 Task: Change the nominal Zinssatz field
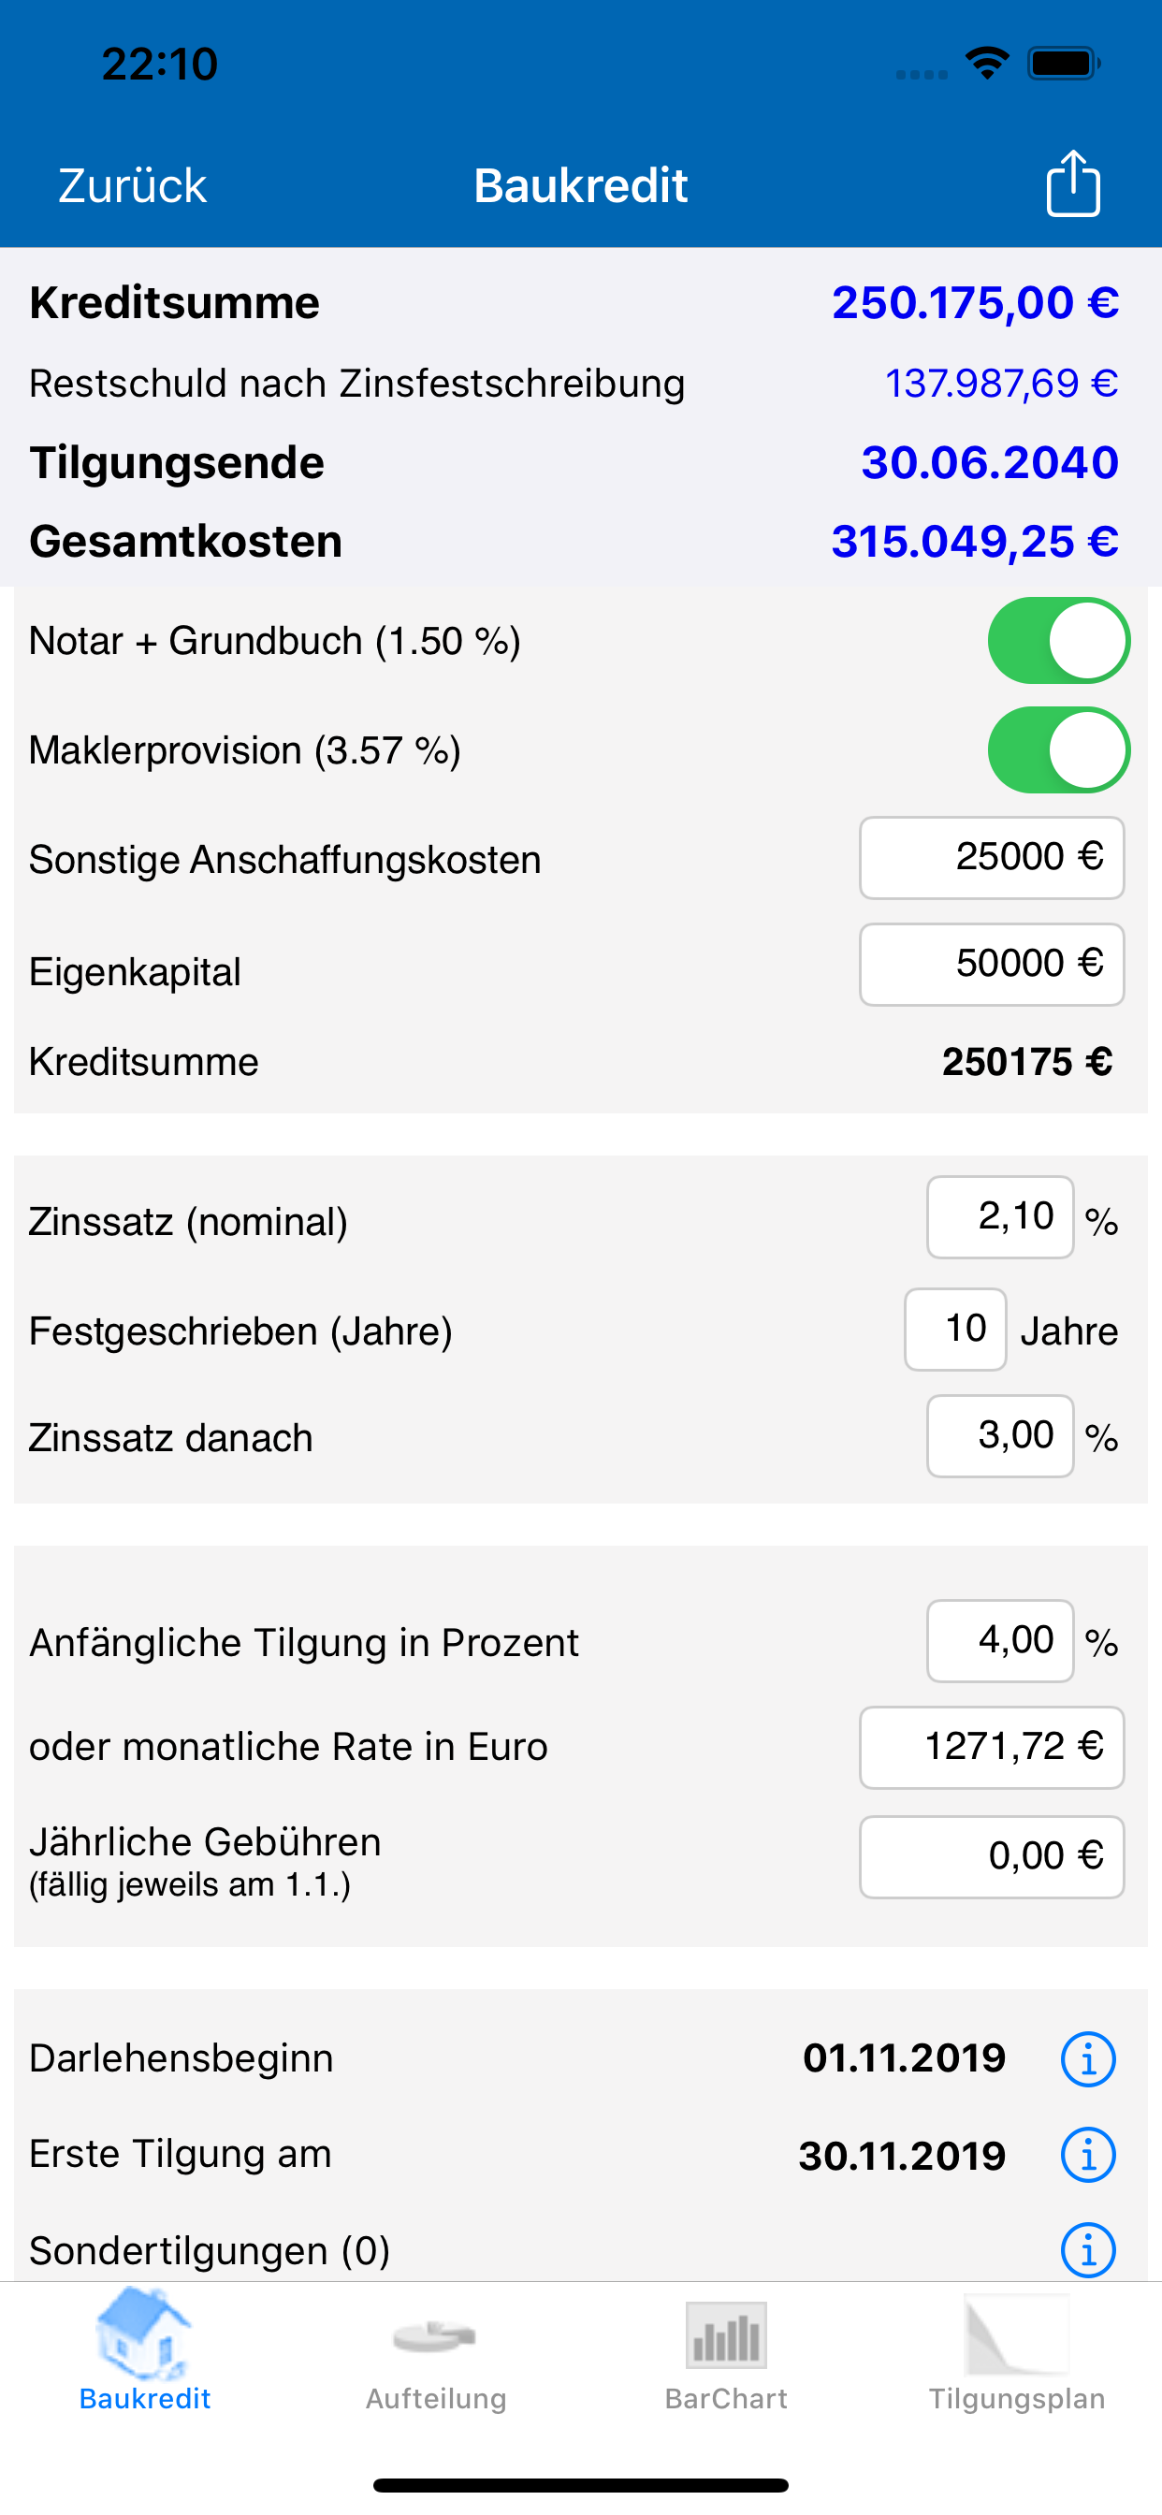click(x=1000, y=1217)
